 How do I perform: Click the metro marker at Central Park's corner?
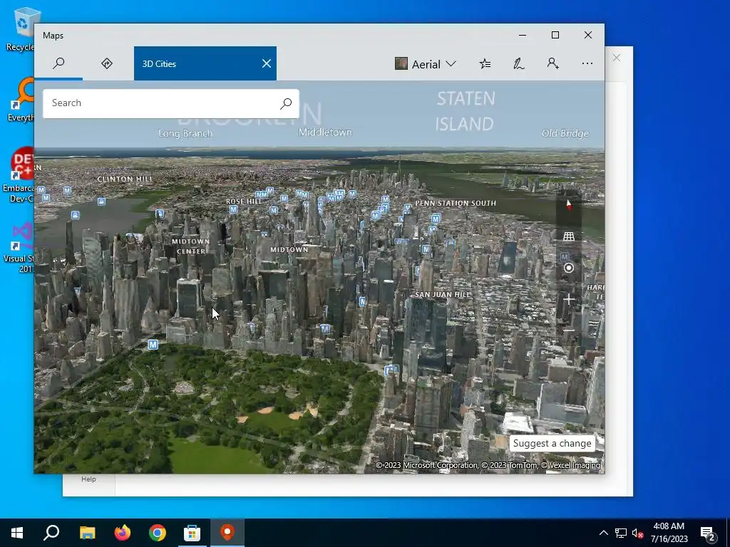click(x=153, y=345)
